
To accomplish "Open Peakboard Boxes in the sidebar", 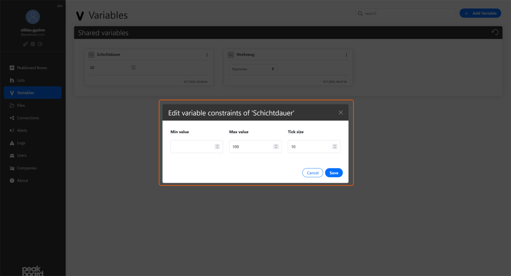I will [32, 68].
